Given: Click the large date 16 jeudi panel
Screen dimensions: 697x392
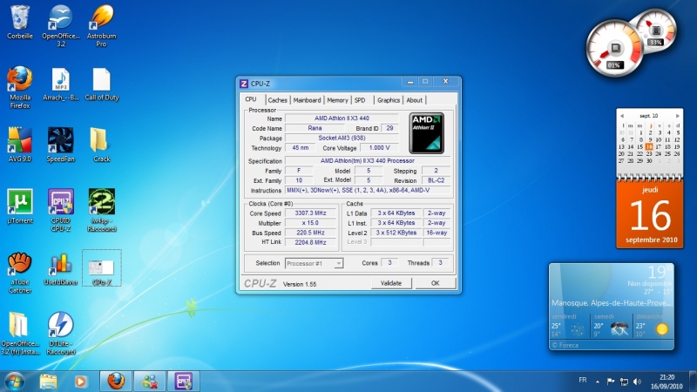Looking at the screenshot, I should pos(650,215).
